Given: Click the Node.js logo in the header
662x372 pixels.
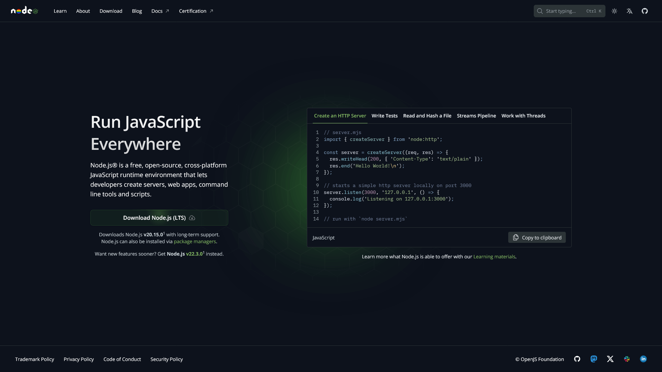Looking at the screenshot, I should coord(24,11).
